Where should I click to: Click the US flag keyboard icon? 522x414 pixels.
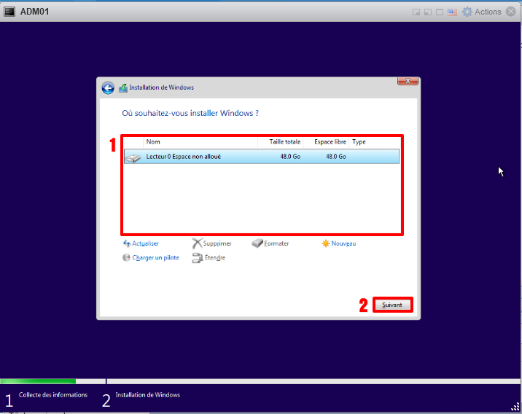tap(452, 12)
